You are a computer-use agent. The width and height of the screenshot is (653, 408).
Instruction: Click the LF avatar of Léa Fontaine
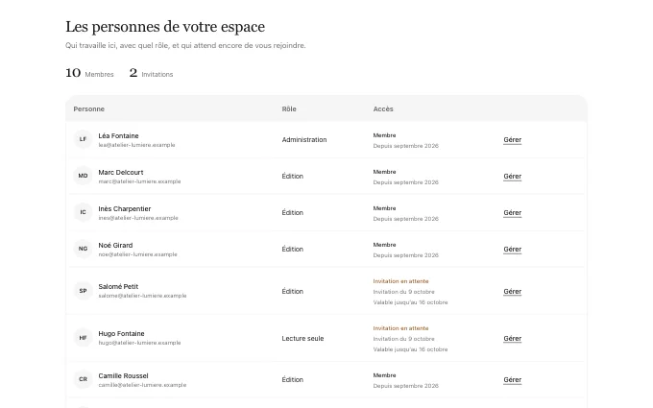(83, 139)
